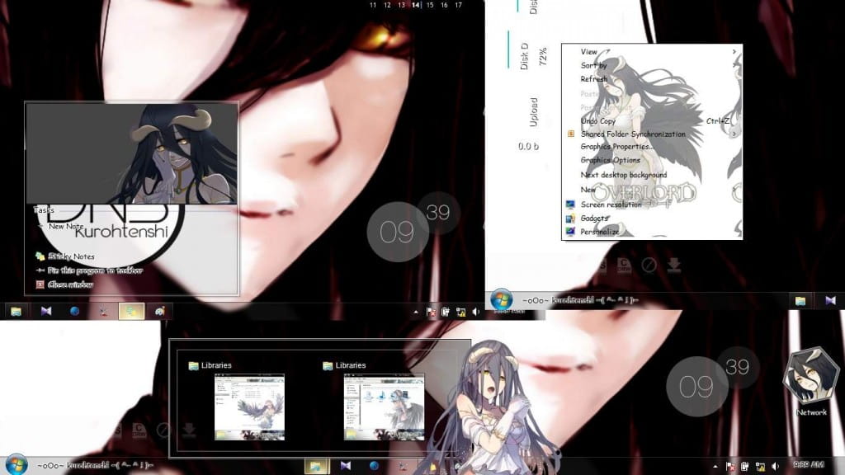Image resolution: width=845 pixels, height=475 pixels.
Task: Click New Note in the jump list
Action: coord(69,228)
